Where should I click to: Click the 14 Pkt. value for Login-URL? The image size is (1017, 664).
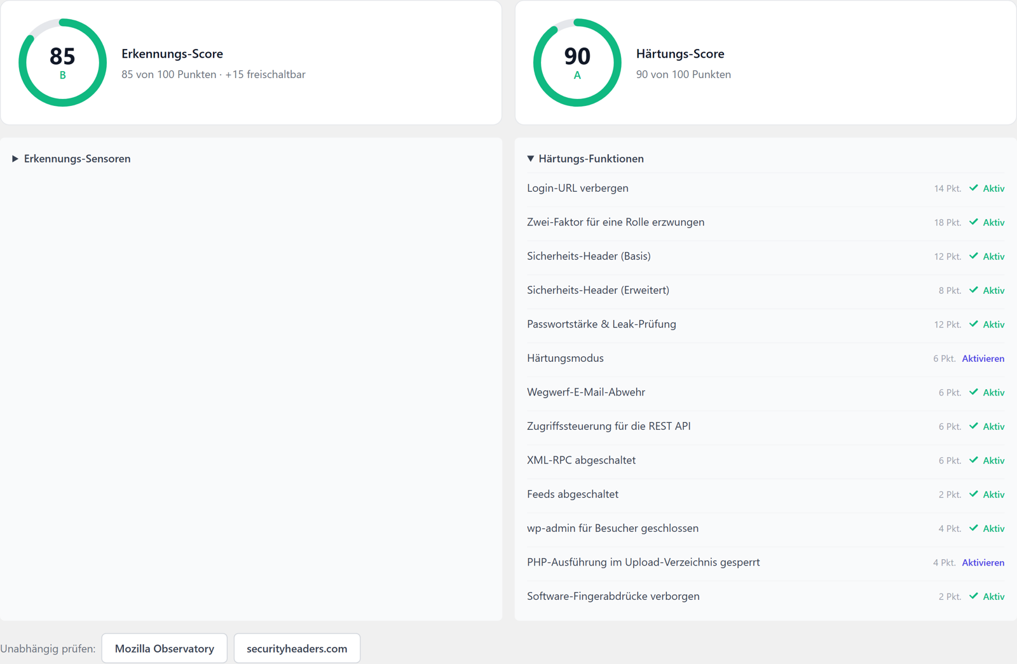point(947,189)
